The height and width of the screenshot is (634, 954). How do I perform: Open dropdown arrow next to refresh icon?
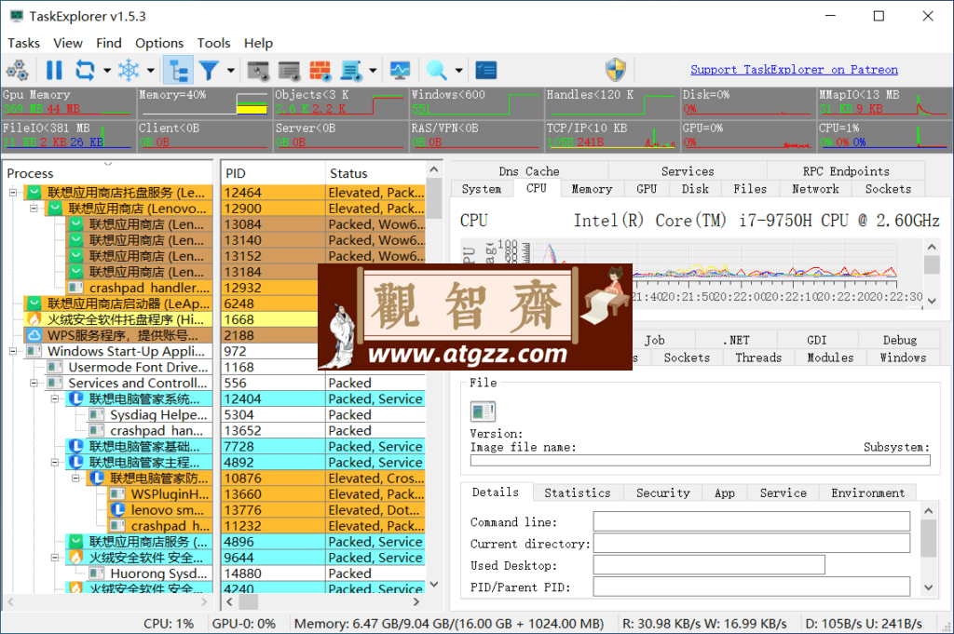107,71
